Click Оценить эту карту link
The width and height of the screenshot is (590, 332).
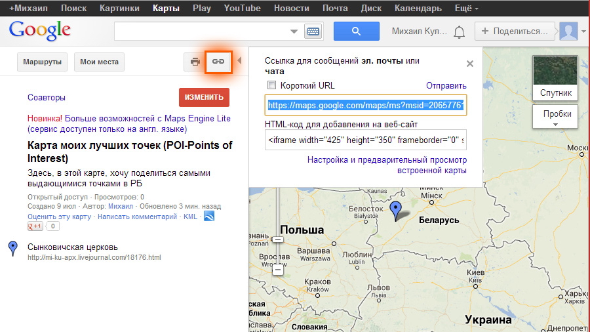(59, 217)
